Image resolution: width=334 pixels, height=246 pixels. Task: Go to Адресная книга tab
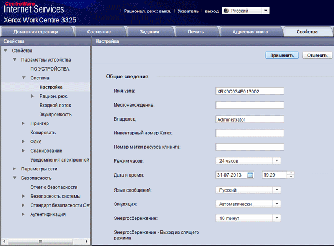[x=250, y=32]
